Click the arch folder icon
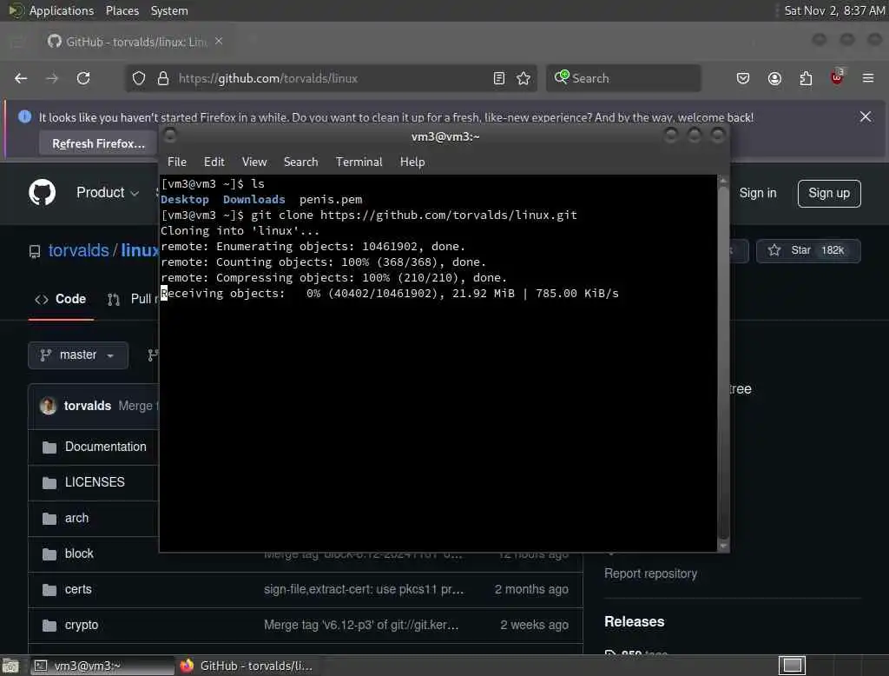The width and height of the screenshot is (889, 676). [x=49, y=518]
